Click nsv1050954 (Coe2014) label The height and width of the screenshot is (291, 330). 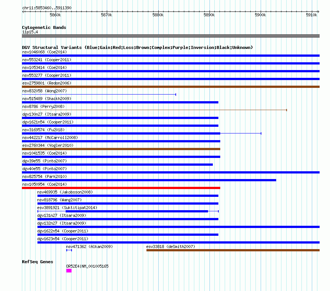click(44, 184)
